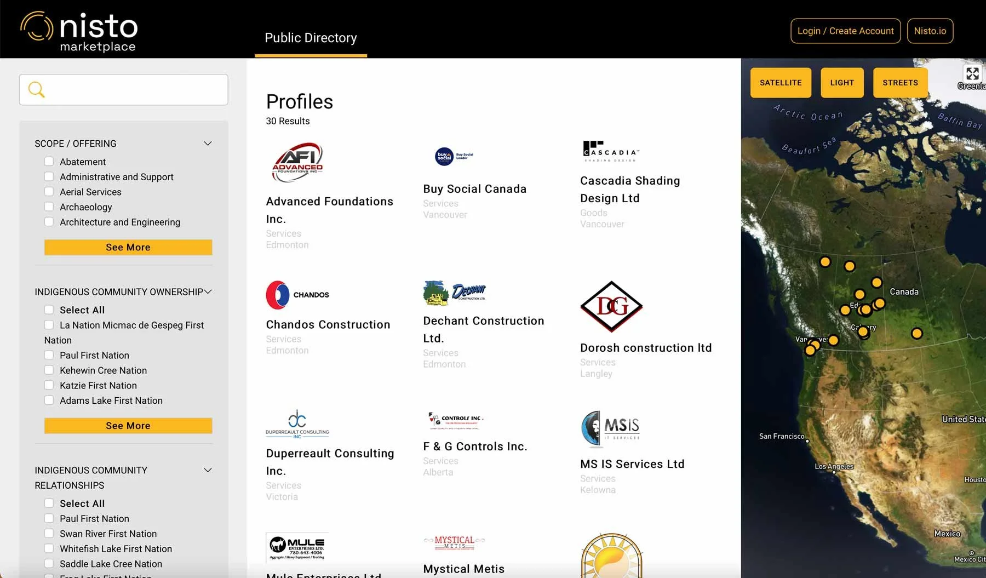986x578 pixels.
Task: Open Public Directory tab
Action: click(311, 38)
